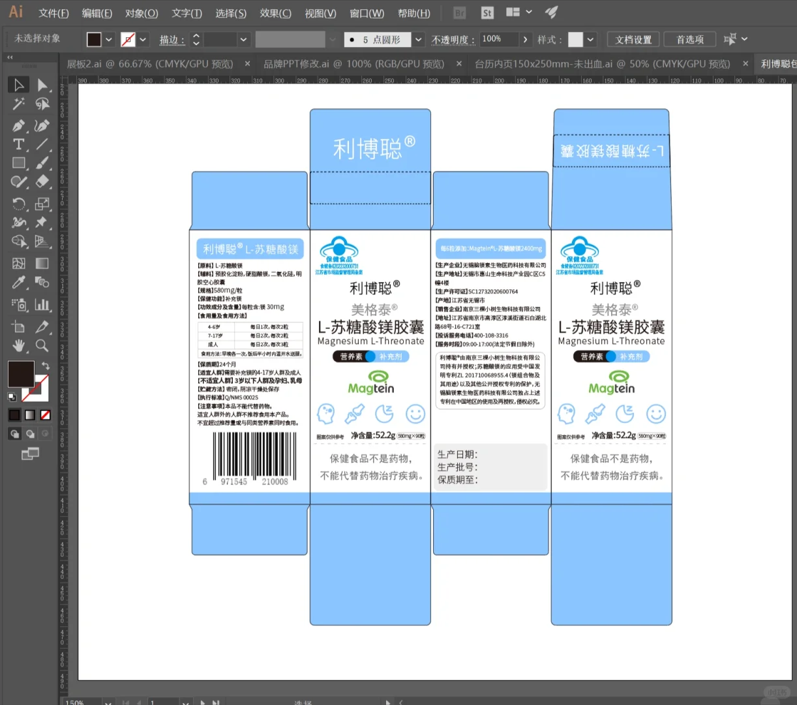Open the zoom level 150% dropdown

(107, 702)
